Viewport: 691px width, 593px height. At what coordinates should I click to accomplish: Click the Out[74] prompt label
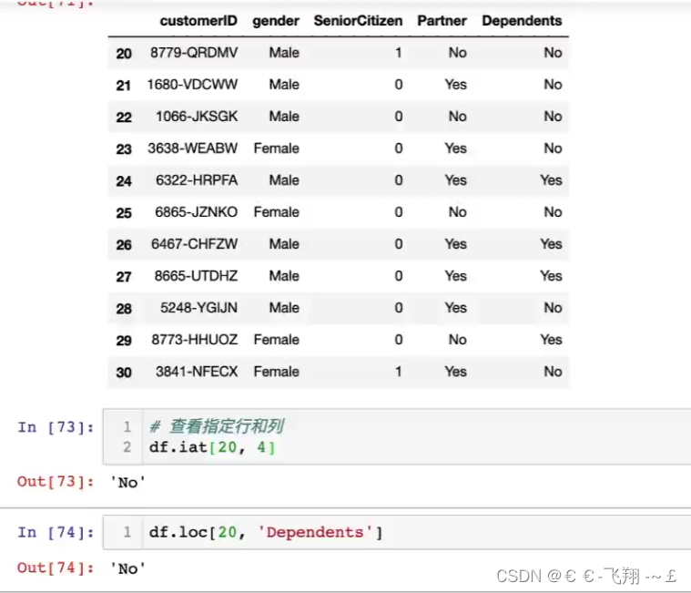pyautogui.click(x=56, y=567)
